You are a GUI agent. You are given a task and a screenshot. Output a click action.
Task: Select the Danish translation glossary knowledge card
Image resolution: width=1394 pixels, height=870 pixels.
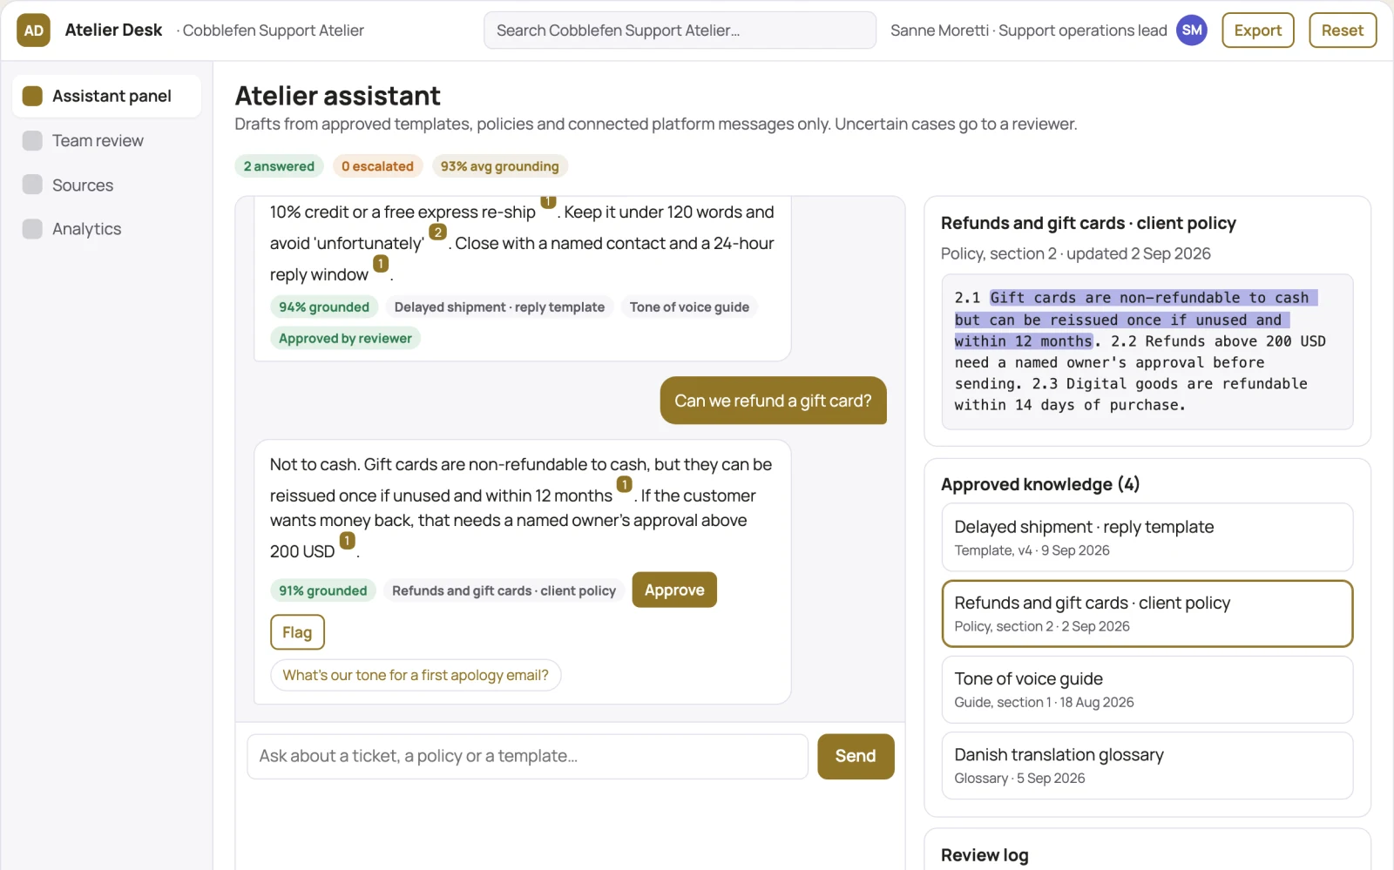[x=1147, y=765]
